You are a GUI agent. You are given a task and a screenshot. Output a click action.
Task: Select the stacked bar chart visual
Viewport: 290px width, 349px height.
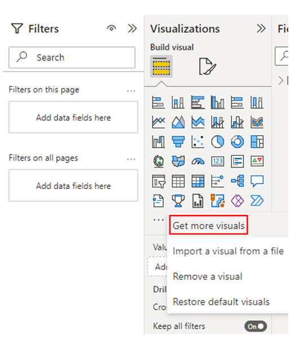158,102
